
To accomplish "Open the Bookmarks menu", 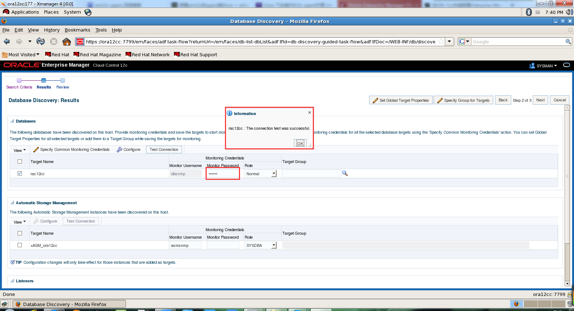I will (77, 30).
